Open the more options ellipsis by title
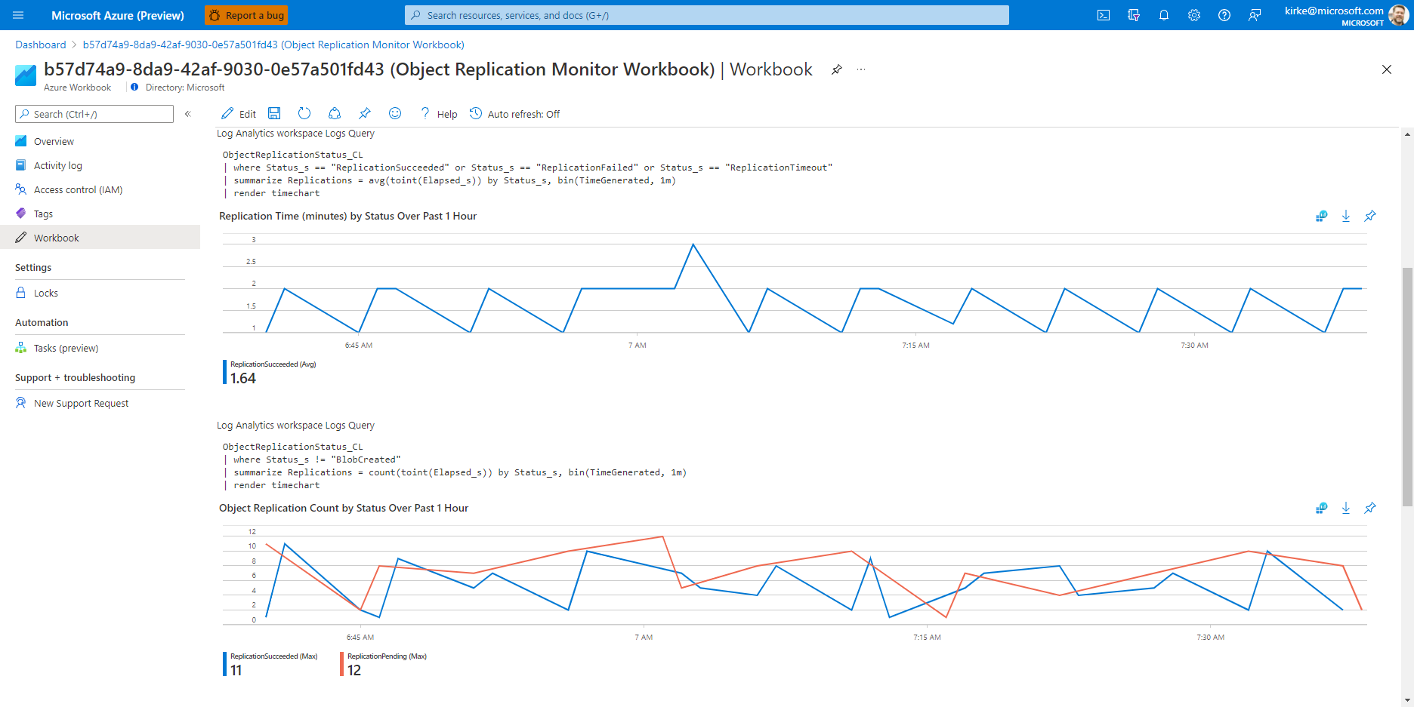The width and height of the screenshot is (1414, 707). [x=861, y=69]
